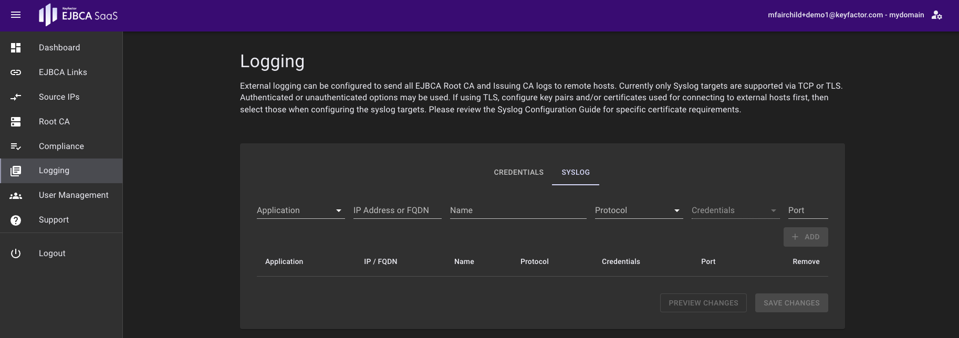959x338 pixels.
Task: Click the Logout power icon
Action: click(x=16, y=254)
